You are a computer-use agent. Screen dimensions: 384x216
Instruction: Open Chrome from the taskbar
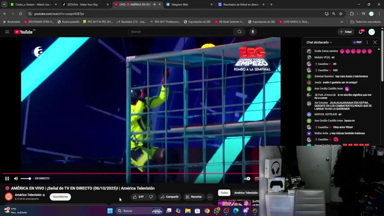[207, 211]
